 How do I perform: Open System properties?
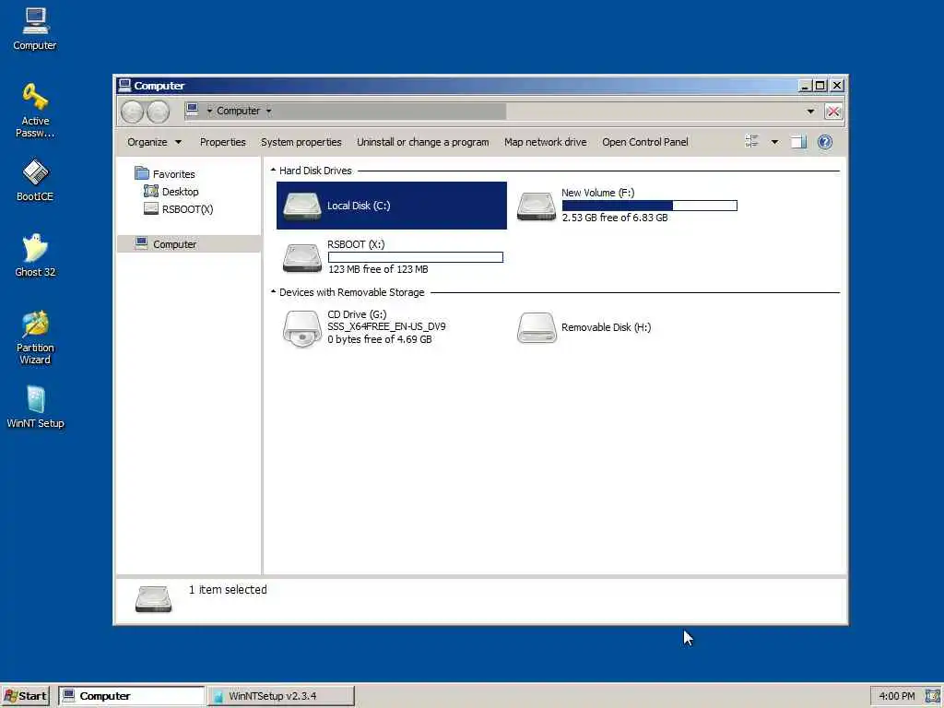pyautogui.click(x=301, y=142)
